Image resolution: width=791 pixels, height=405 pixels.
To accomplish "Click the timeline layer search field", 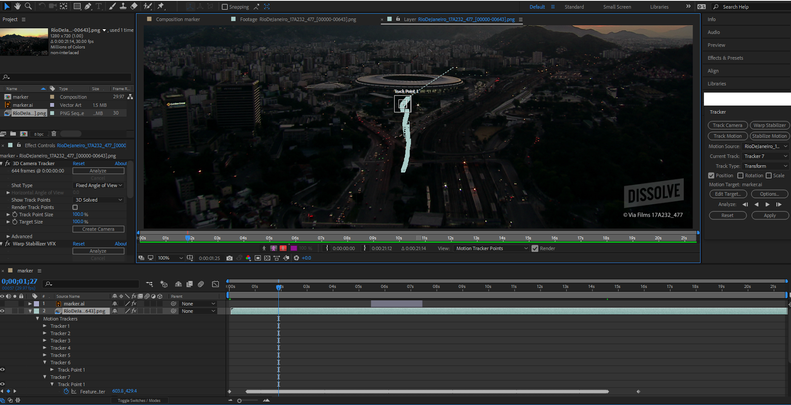I will [x=94, y=284].
